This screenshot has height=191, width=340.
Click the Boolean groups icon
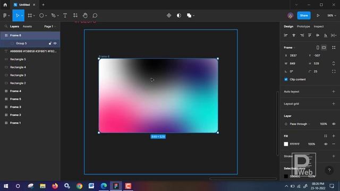pos(189,15)
